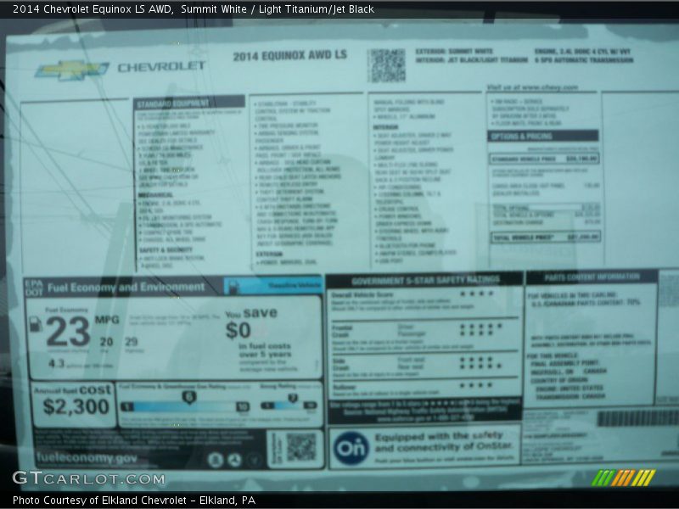Click the caption 'Photo Courtesy of Elkland Chevrolet - Elkland, PA'
The height and width of the screenshot is (509, 679).
point(134,501)
